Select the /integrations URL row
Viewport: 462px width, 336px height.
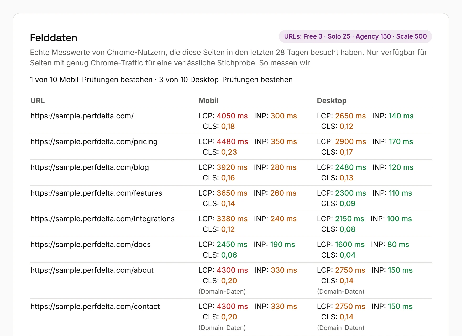(231, 224)
